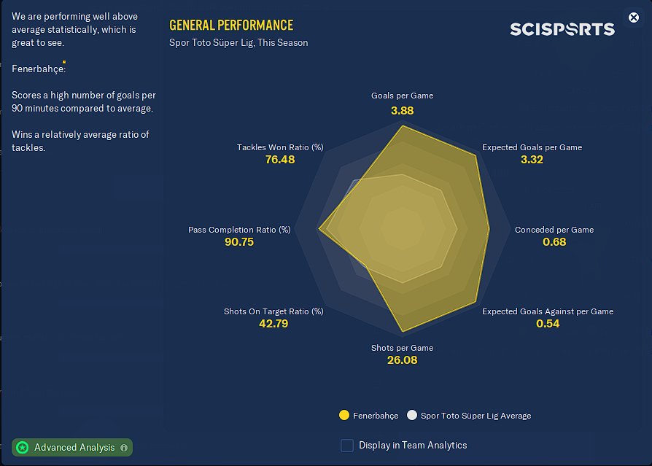This screenshot has width=652, height=466.
Task: Click the Fenerbahçe legend text
Action: [x=376, y=416]
